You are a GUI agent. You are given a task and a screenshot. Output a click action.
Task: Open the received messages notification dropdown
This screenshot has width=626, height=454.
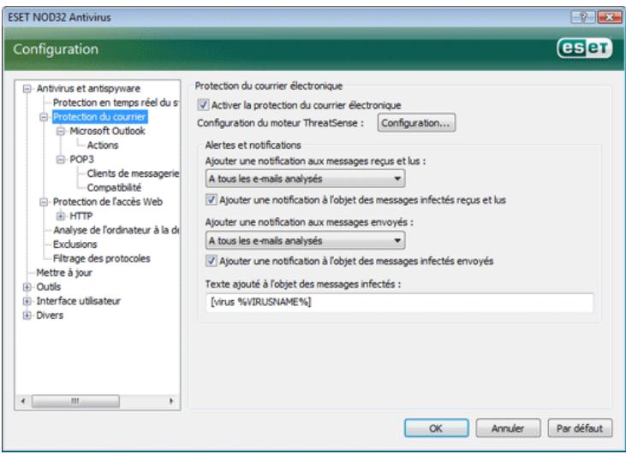306,179
